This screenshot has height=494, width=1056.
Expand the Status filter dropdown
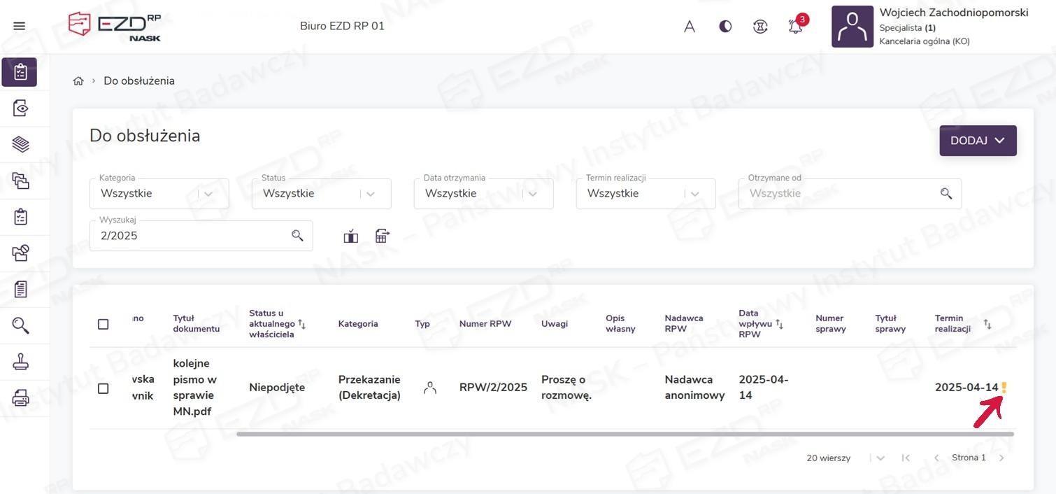pos(371,194)
